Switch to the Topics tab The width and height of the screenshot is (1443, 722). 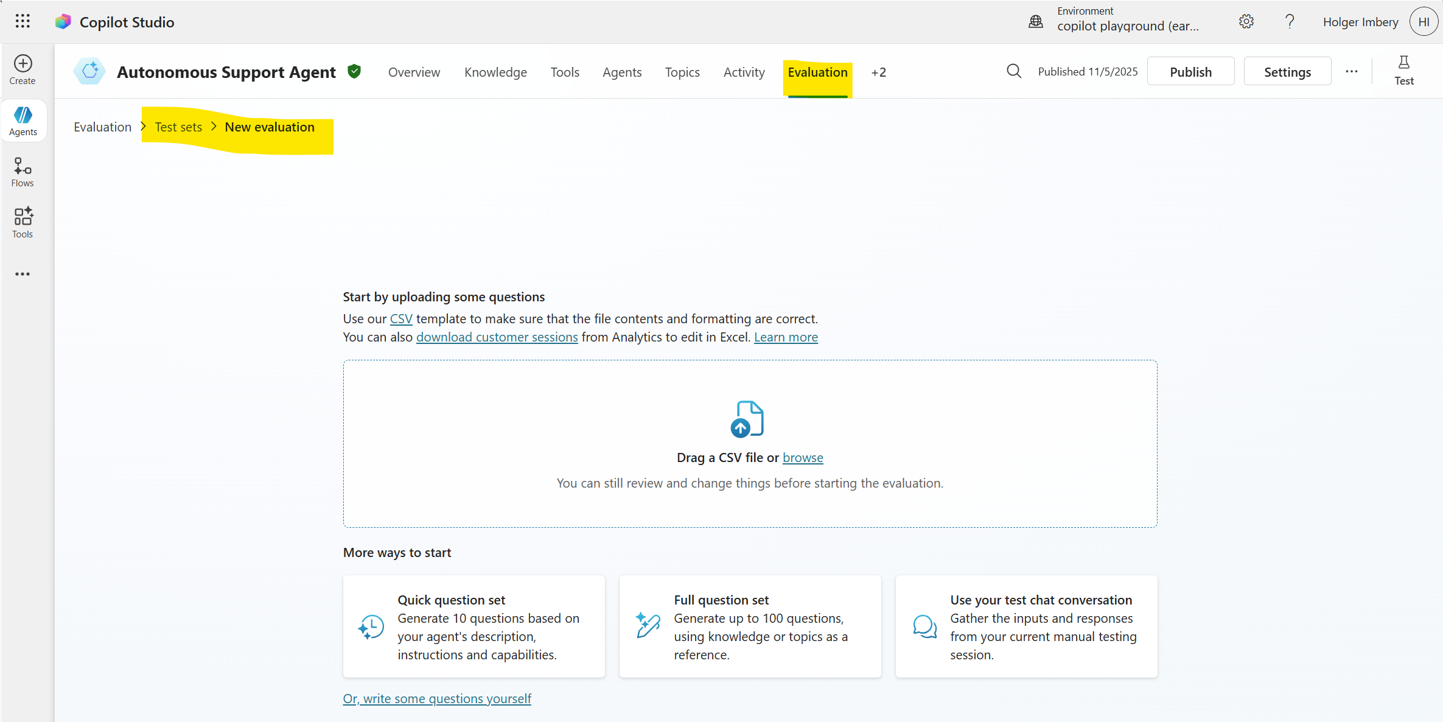pyautogui.click(x=682, y=72)
